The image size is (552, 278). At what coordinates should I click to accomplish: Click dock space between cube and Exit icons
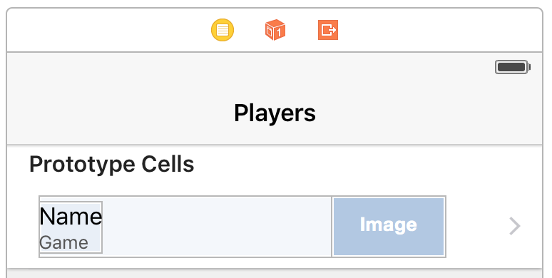[x=302, y=30]
